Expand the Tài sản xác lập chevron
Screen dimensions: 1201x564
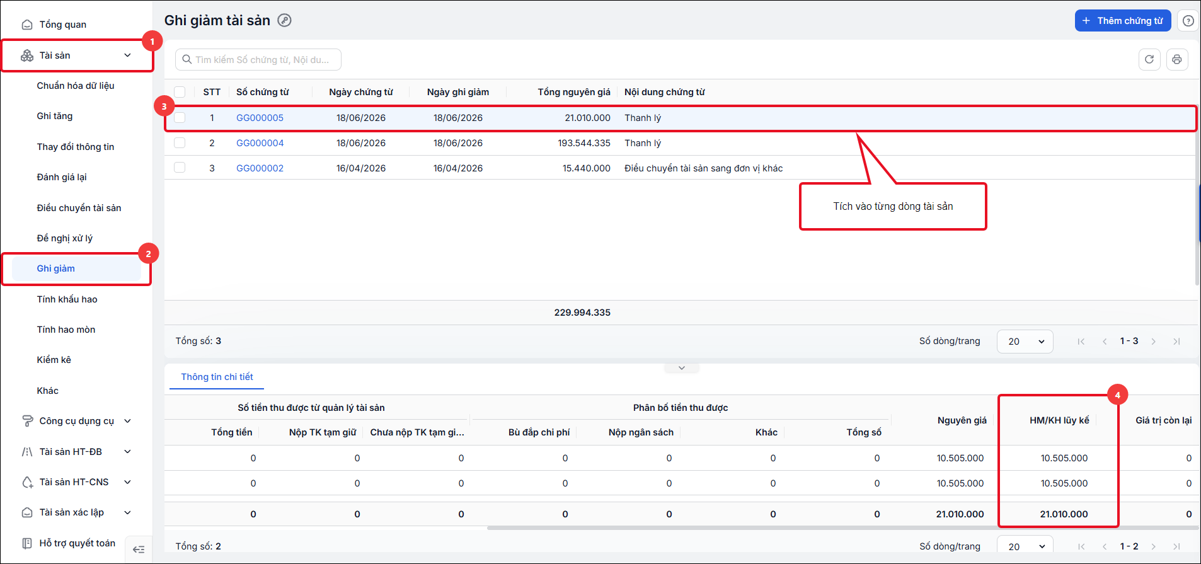click(x=127, y=512)
